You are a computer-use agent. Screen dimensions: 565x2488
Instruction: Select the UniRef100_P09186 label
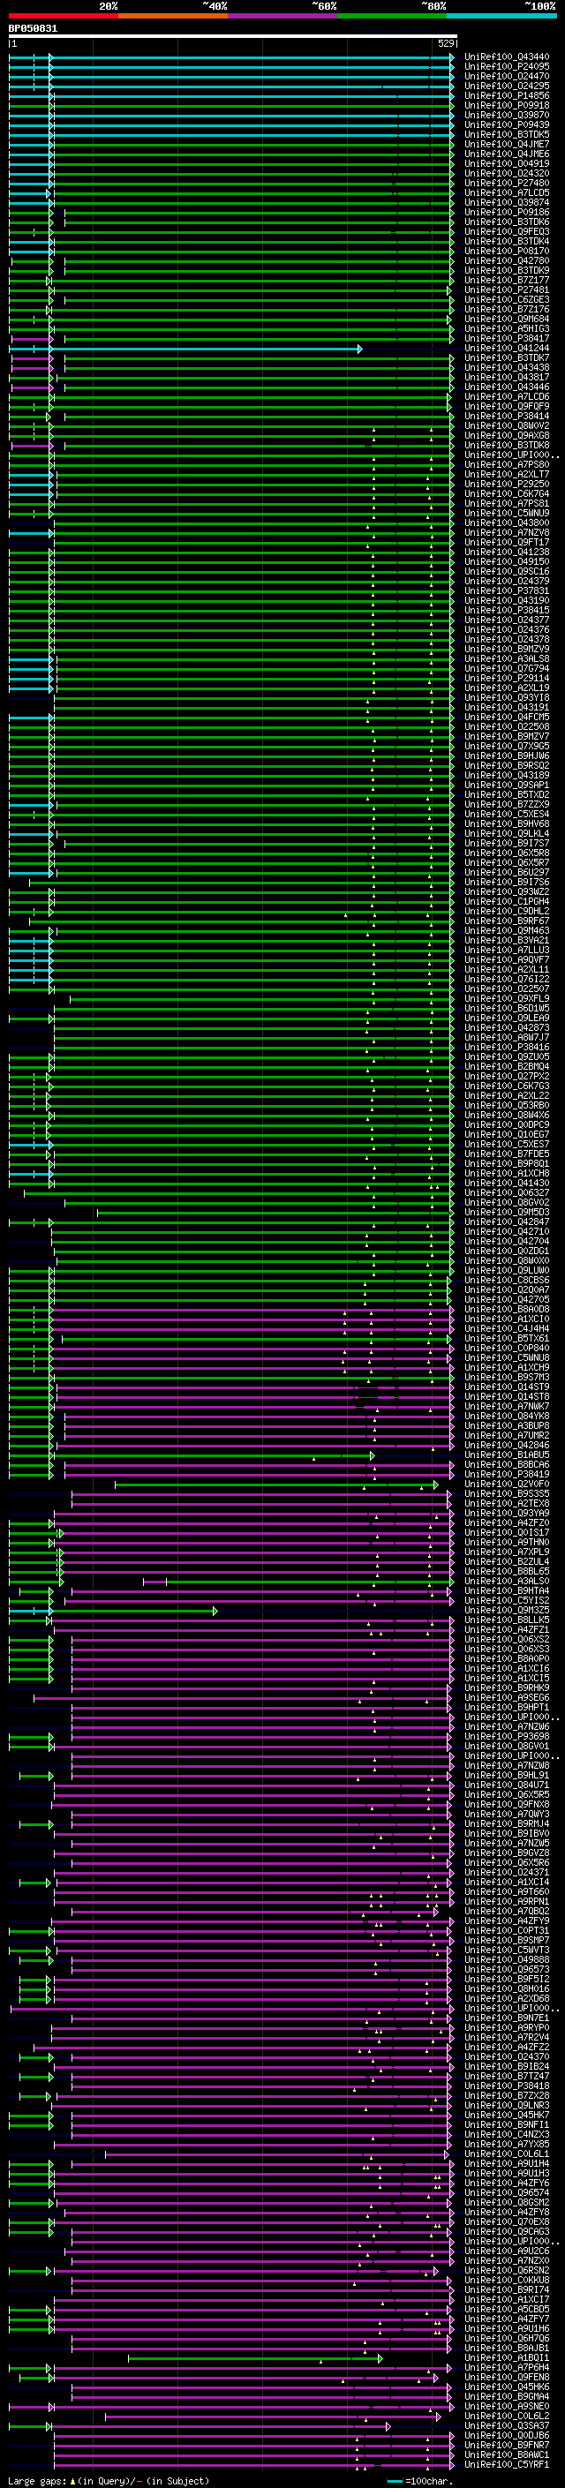(x=507, y=213)
